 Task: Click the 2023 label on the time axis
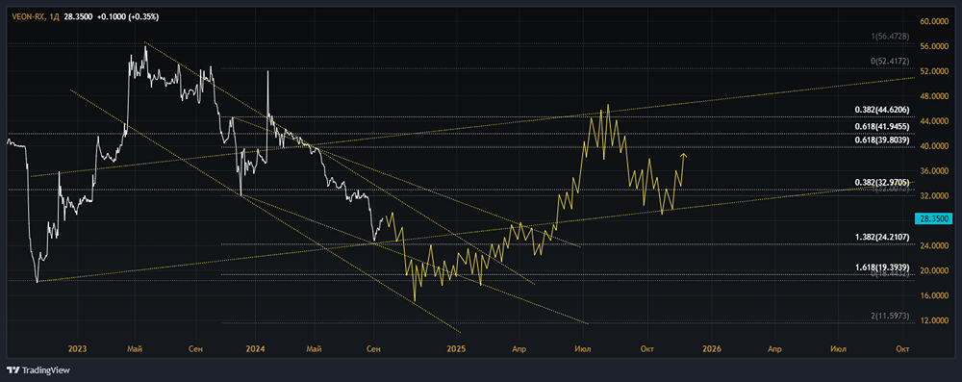78,348
